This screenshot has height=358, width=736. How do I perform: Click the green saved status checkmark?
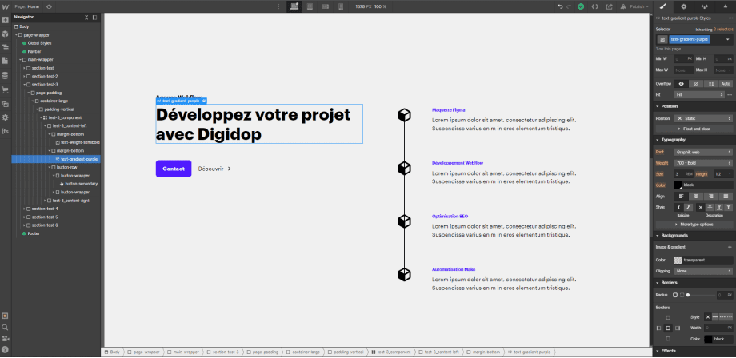[581, 6]
